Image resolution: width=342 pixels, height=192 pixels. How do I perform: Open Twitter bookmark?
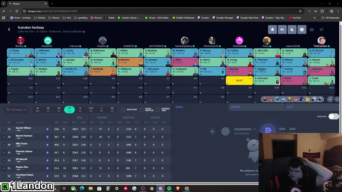pyautogui.click(x=110, y=18)
